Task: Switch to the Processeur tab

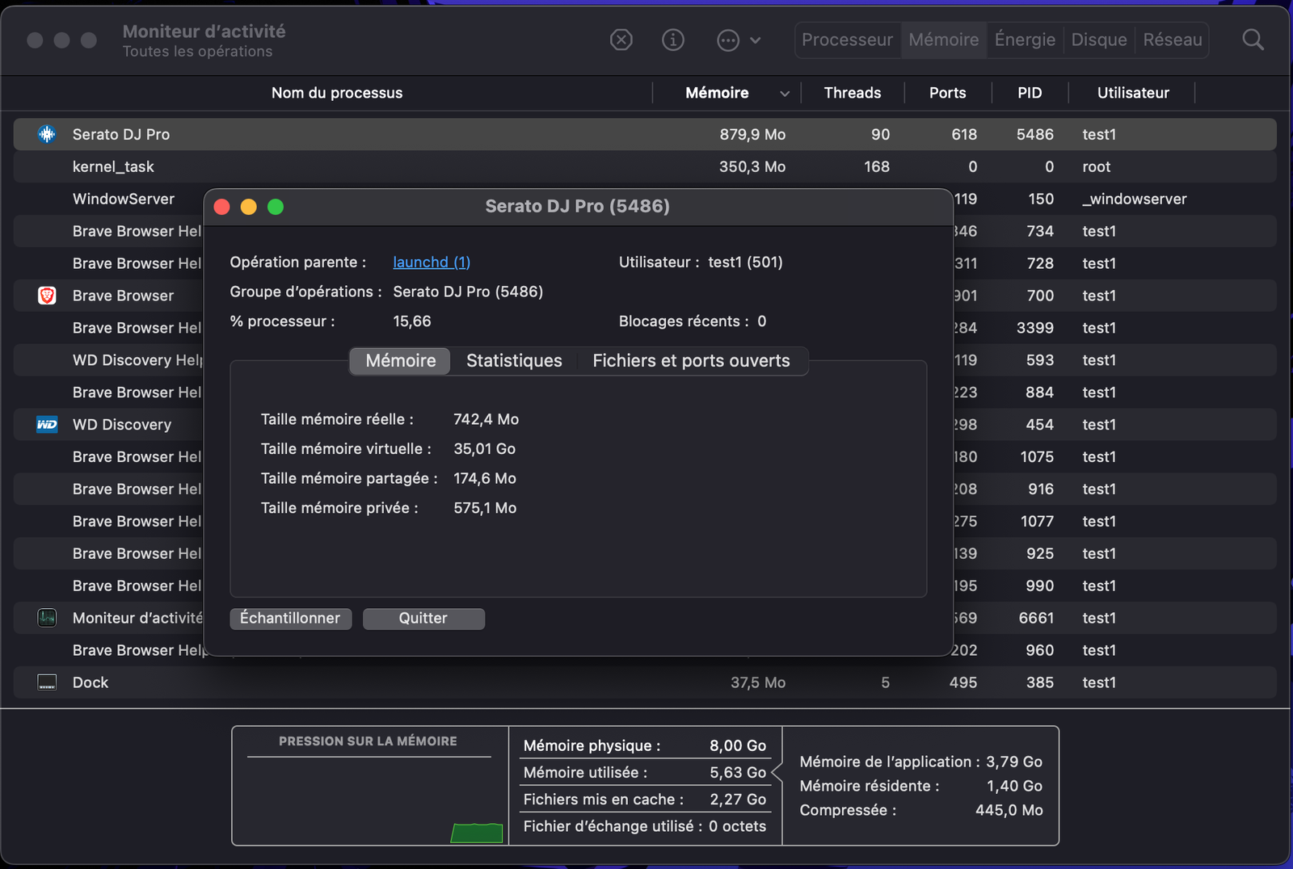Action: click(x=847, y=40)
